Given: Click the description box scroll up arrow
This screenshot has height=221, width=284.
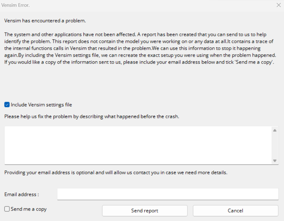Looking at the screenshot, I should (x=275, y=130).
